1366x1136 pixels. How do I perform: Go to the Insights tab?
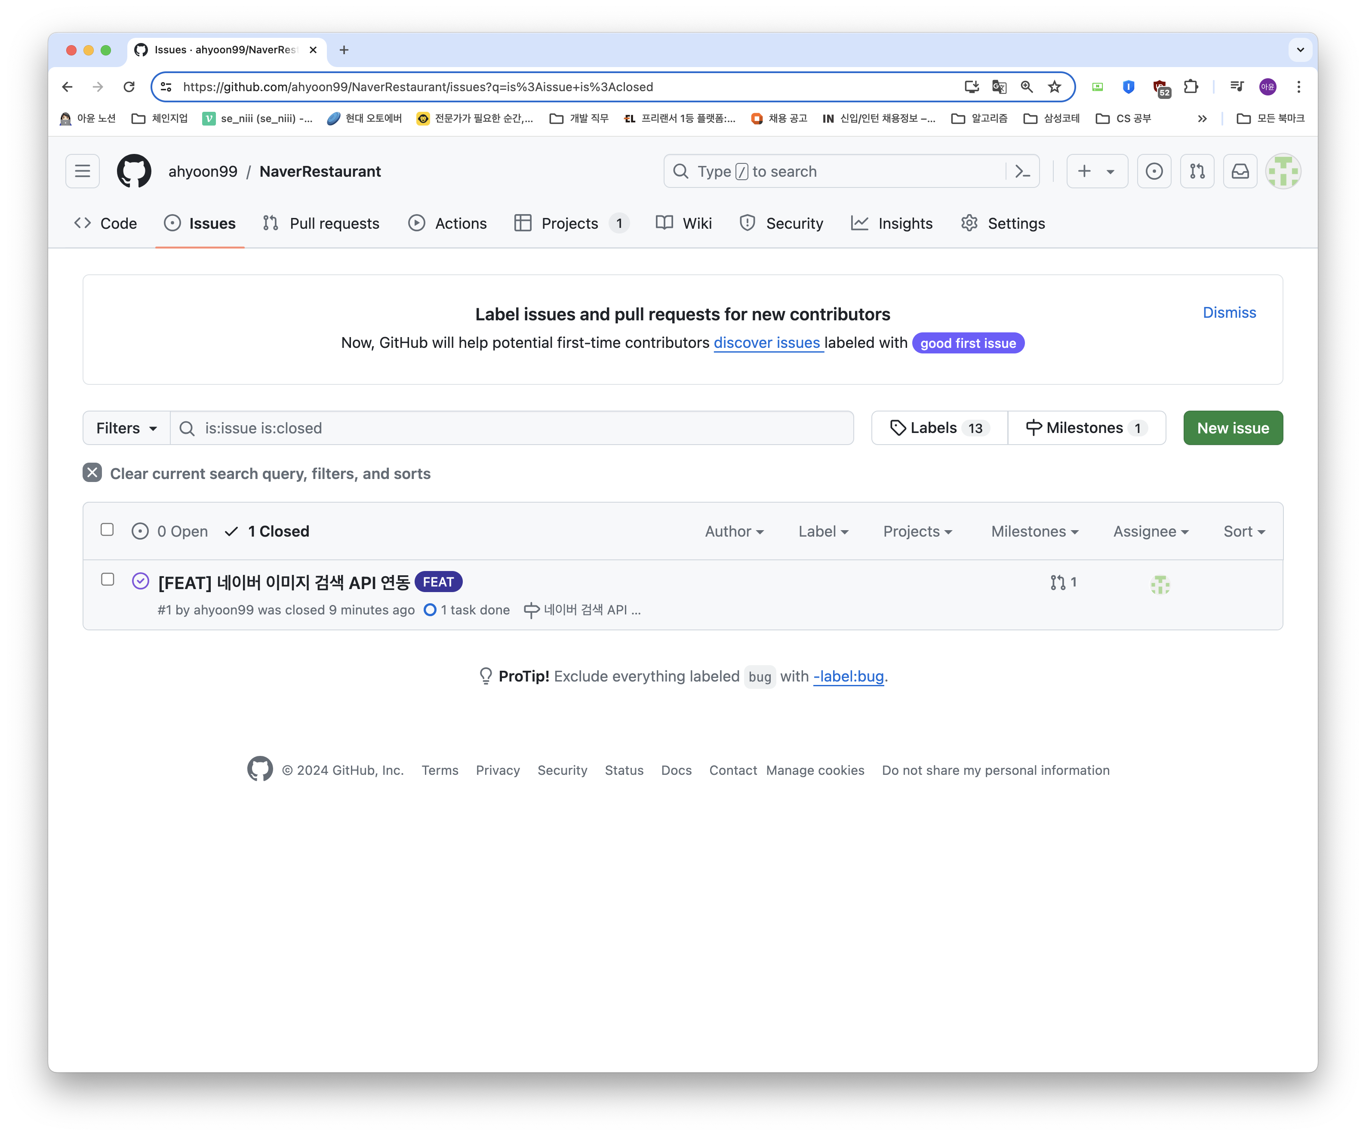892,223
